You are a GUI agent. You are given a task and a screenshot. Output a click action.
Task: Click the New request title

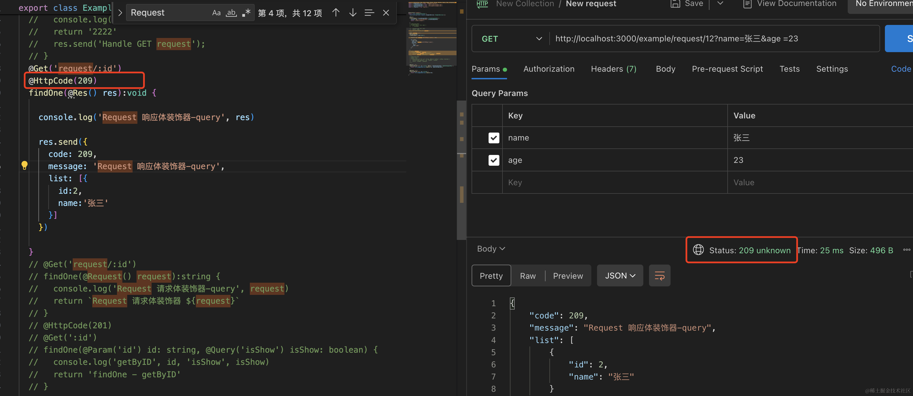[591, 4]
